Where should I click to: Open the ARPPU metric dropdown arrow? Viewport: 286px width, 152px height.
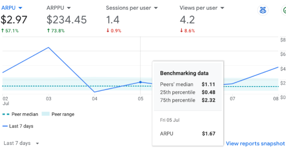click(x=69, y=8)
